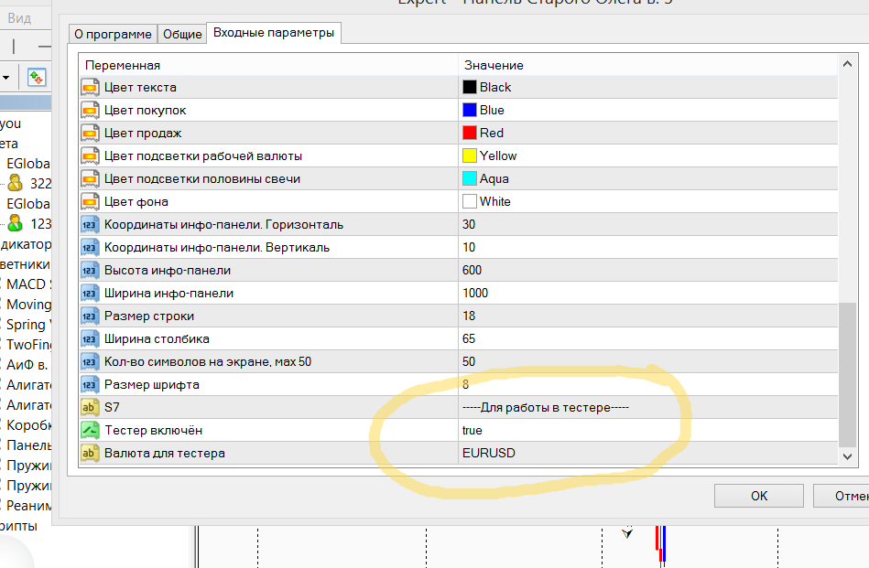Click integer icon for Координаты инфо-панели. Вертикаль
Image resolution: width=869 pixels, height=568 pixels.
(x=90, y=248)
